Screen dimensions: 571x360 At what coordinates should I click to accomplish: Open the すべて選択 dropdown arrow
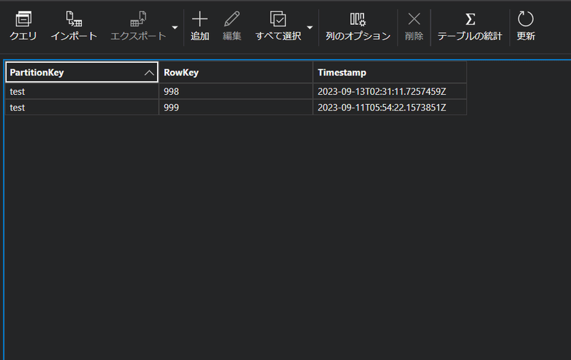[x=310, y=28]
